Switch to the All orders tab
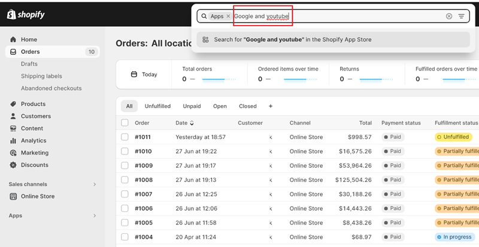This screenshot has width=479, height=247. (x=129, y=106)
